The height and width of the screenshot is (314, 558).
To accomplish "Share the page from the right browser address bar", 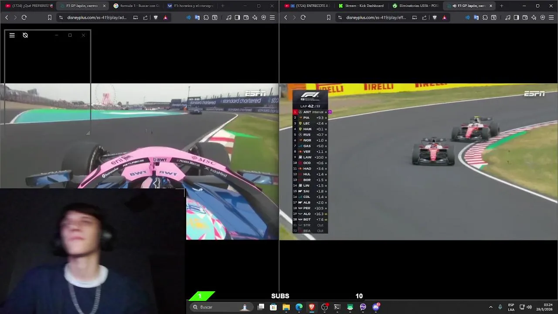I will [x=424, y=17].
